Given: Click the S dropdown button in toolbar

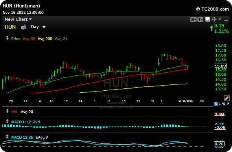Looking at the screenshot, I should tap(193, 19).
